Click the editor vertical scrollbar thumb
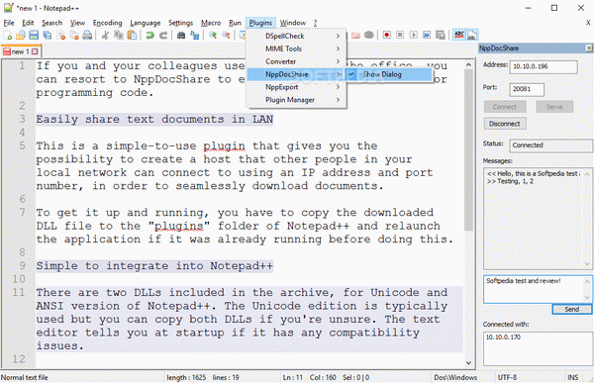This screenshot has width=594, height=383. [x=468, y=149]
